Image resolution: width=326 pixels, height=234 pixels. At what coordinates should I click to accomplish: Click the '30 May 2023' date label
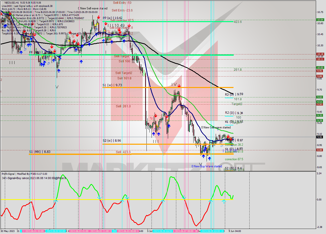point(8,231)
